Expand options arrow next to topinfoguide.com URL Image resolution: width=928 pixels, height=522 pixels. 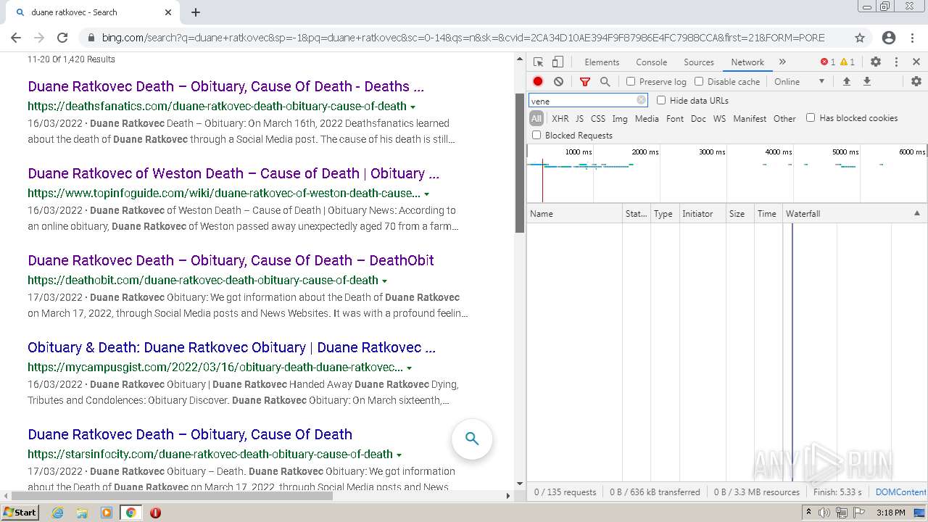(x=426, y=194)
